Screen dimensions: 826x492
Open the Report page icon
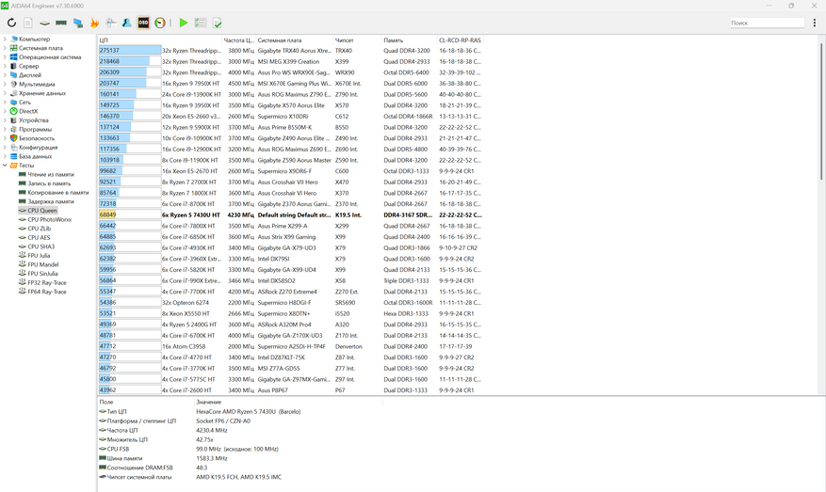coord(28,23)
